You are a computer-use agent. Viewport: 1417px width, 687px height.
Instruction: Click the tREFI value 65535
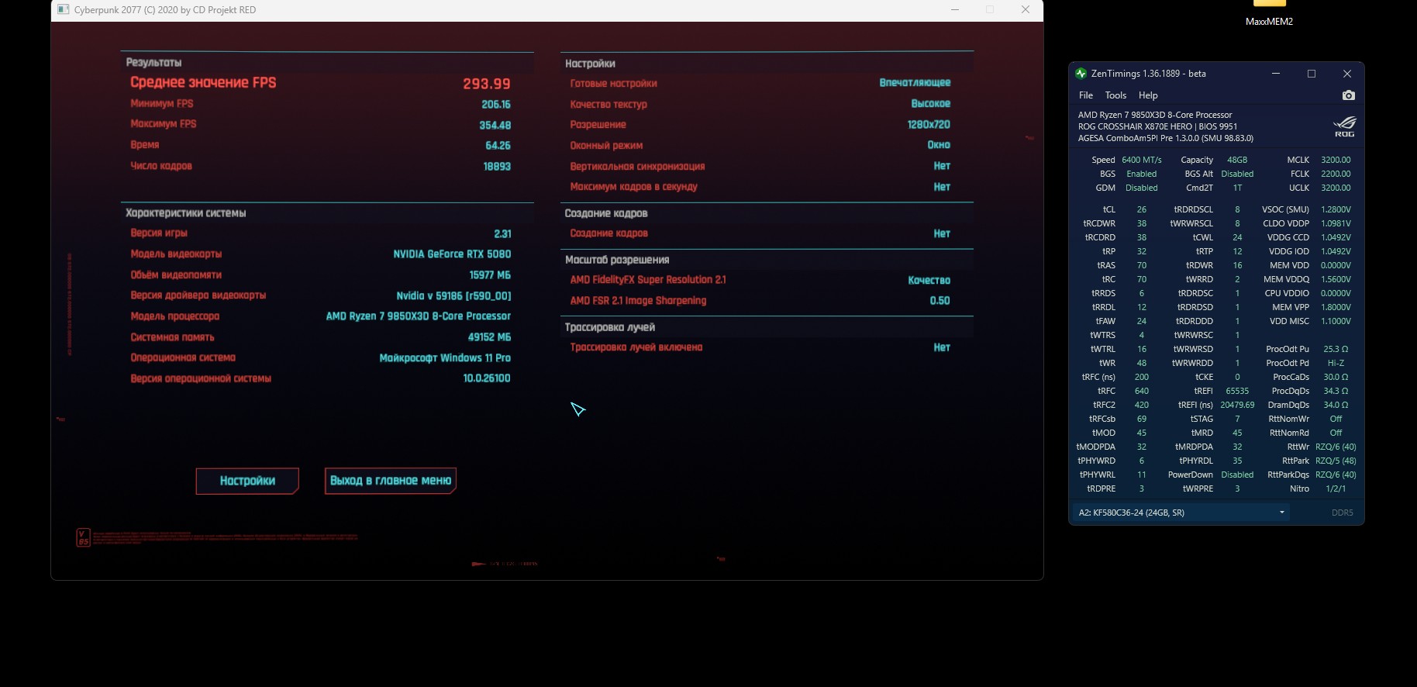click(x=1237, y=391)
